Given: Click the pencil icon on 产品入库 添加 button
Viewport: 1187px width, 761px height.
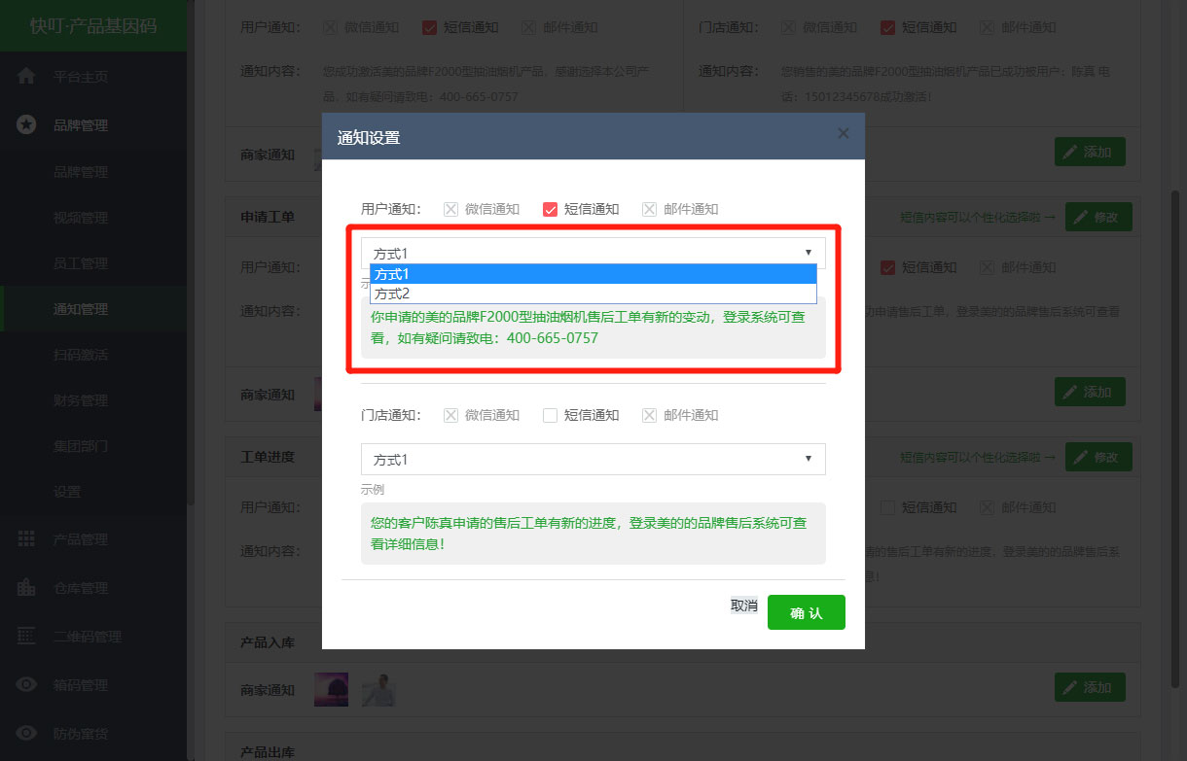Looking at the screenshot, I should point(1070,688).
